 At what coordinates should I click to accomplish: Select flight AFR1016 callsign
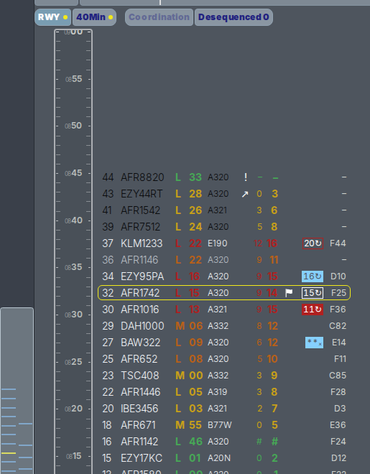[140, 310]
